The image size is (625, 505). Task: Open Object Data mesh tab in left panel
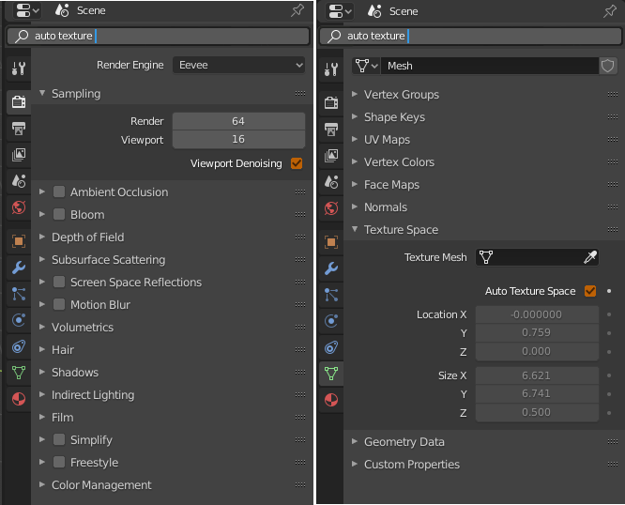click(19, 373)
